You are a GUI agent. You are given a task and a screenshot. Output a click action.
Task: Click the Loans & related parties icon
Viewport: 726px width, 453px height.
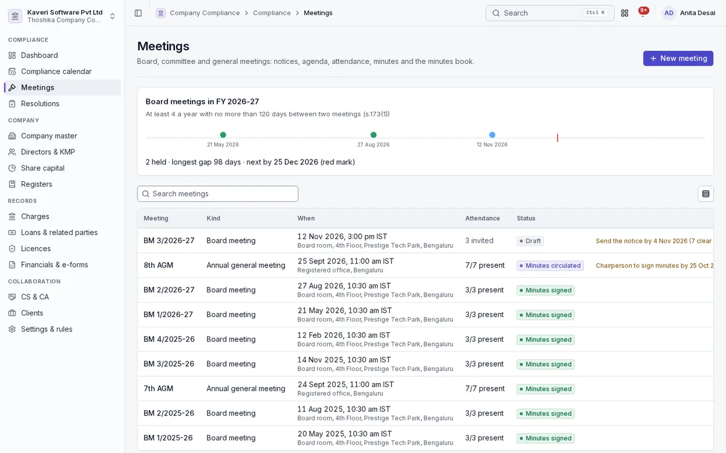click(x=12, y=233)
